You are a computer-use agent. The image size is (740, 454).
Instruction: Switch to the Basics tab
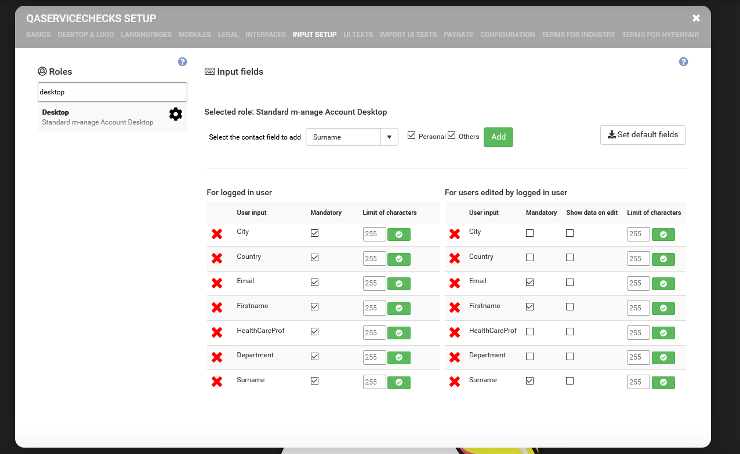click(38, 35)
